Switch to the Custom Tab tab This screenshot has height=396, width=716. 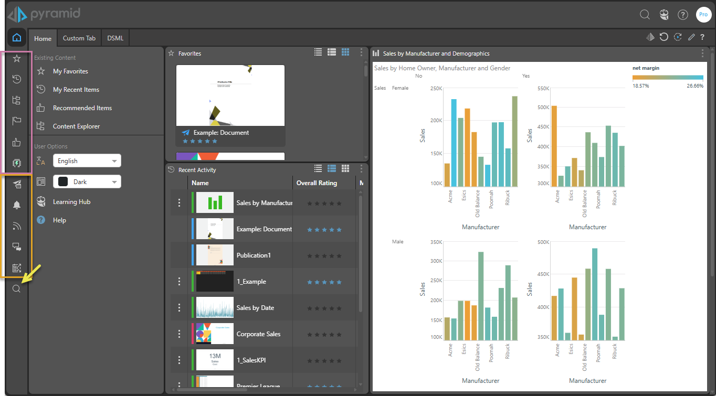point(79,38)
